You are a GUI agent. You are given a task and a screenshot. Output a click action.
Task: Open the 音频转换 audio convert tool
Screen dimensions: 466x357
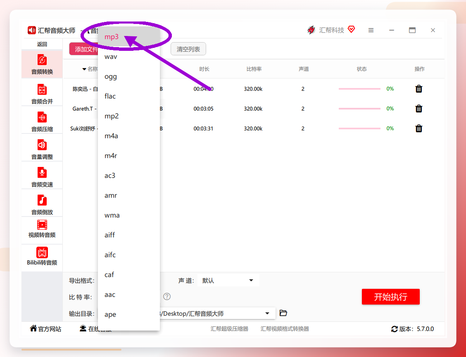click(x=42, y=64)
